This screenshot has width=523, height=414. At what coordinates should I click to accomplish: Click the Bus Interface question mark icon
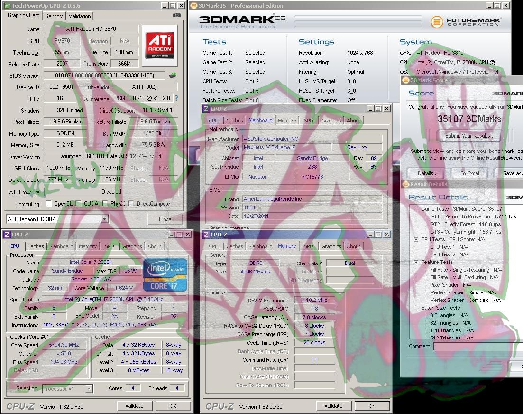(x=176, y=98)
